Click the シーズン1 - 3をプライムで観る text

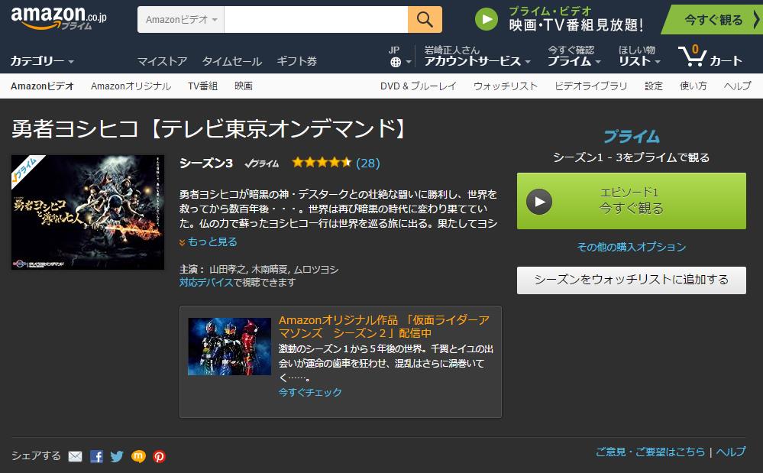tap(631, 157)
